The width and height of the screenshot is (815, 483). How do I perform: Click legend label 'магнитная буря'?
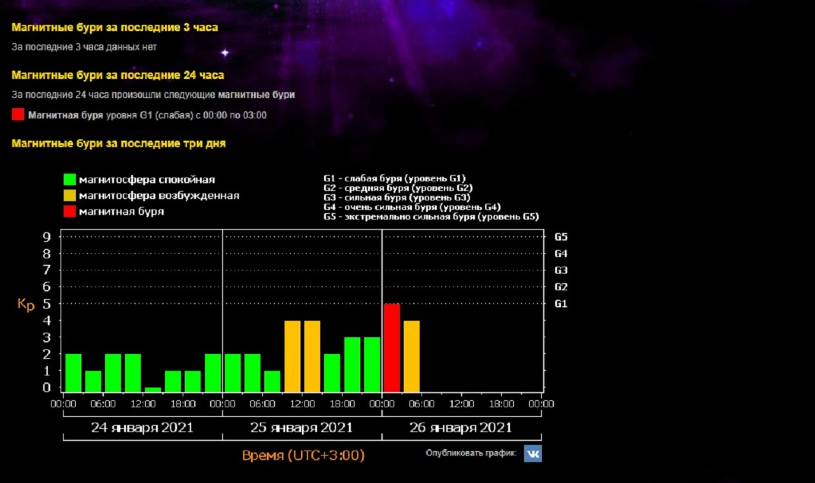pos(122,211)
